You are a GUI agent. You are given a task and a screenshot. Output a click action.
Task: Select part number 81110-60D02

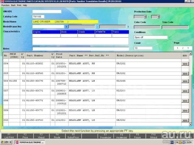(x=35, y=63)
